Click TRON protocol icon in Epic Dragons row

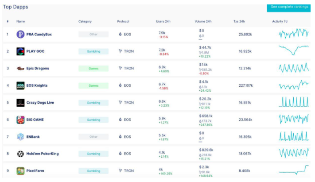pyautogui.click(x=120, y=68)
